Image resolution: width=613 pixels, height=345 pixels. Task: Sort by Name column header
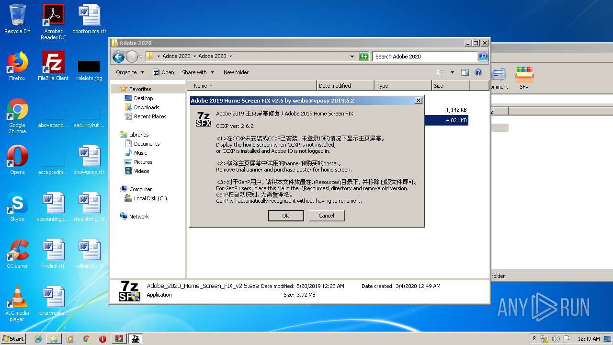coord(252,86)
